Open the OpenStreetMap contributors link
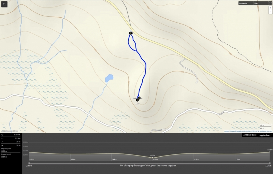This screenshot has width=273, height=174. point(241,132)
